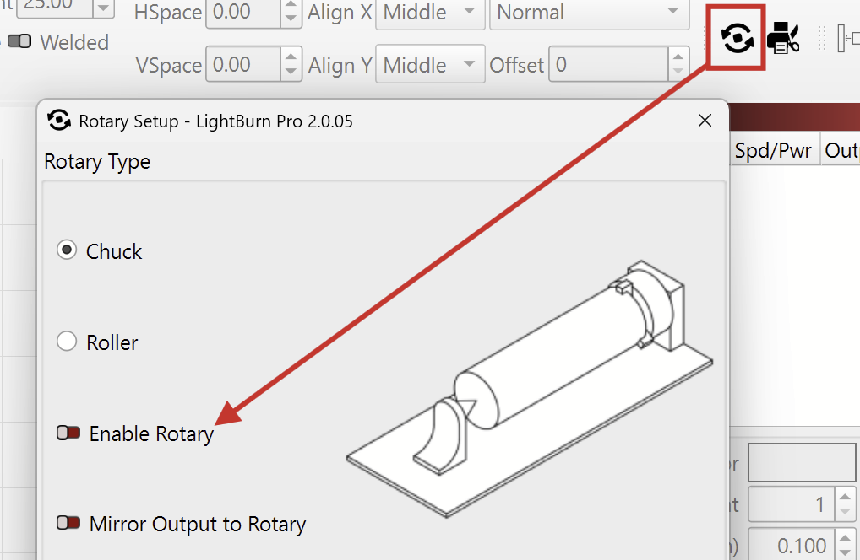Close the Rotary Setup dialog
The image size is (860, 560).
click(x=705, y=121)
